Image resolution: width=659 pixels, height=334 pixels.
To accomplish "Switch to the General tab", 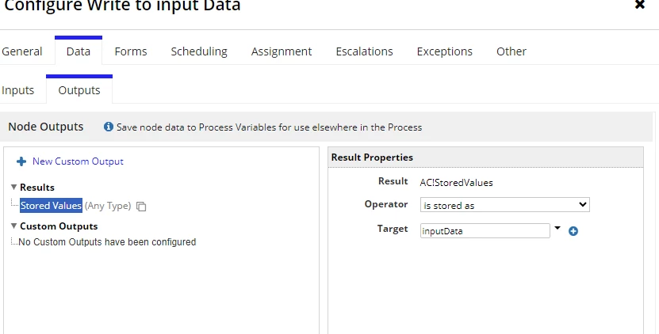I will (22, 51).
